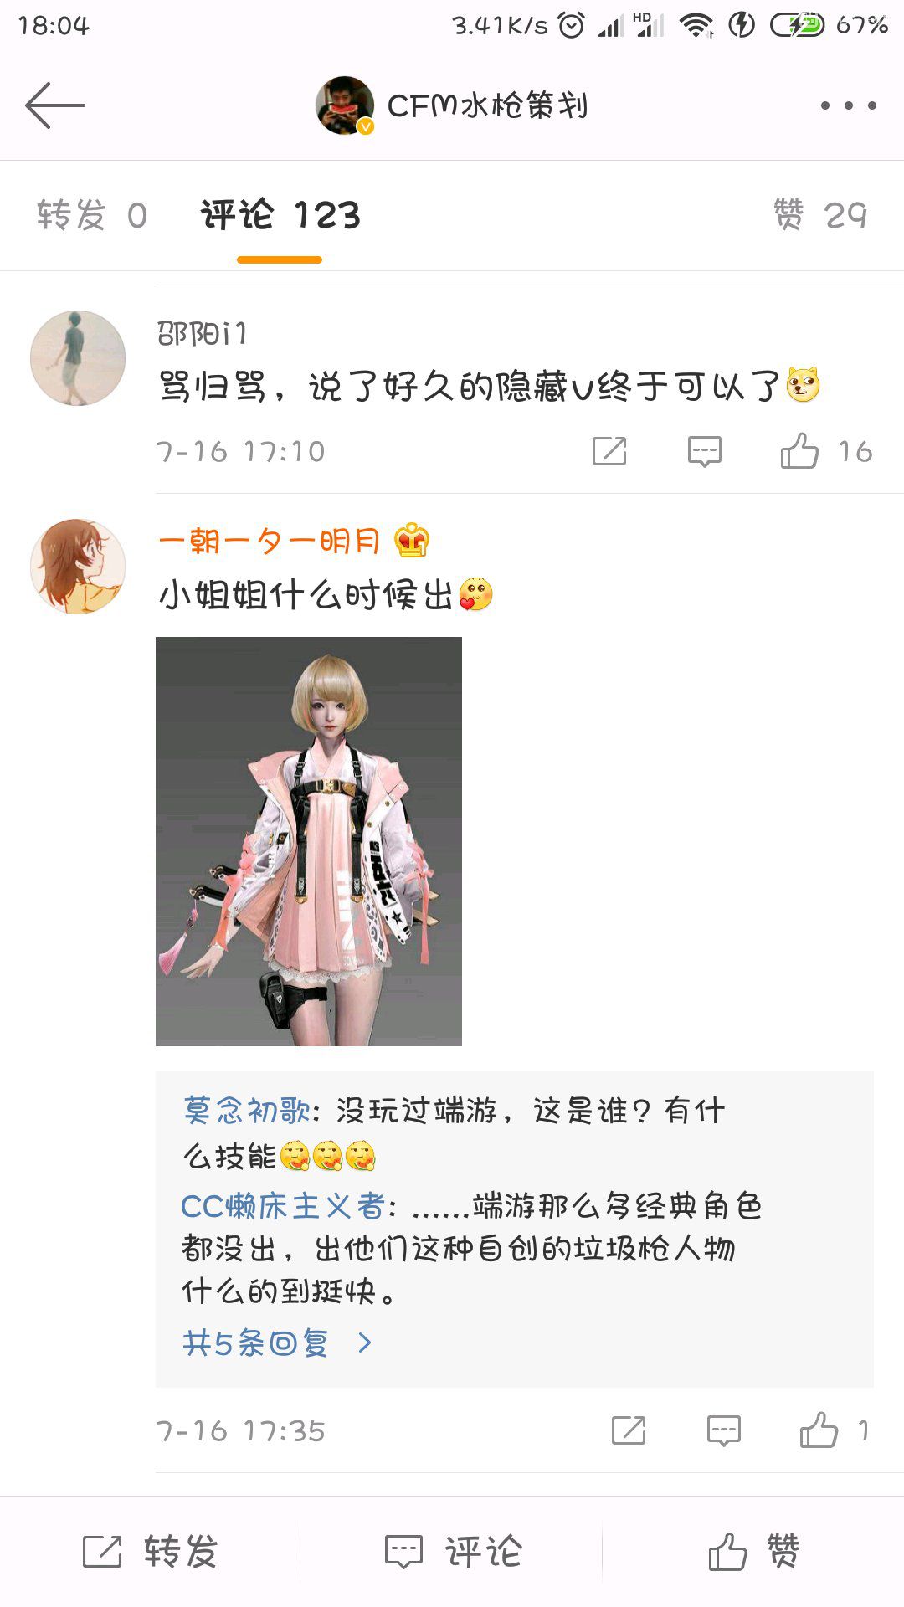The width and height of the screenshot is (904, 1607).
Task: Select the 评论 123 tab
Action: click(280, 215)
